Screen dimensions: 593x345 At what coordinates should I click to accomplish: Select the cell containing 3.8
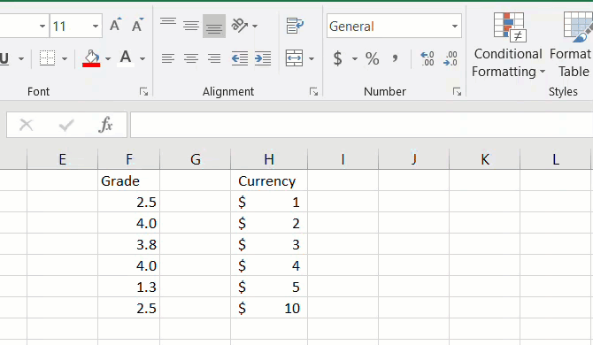click(x=129, y=244)
